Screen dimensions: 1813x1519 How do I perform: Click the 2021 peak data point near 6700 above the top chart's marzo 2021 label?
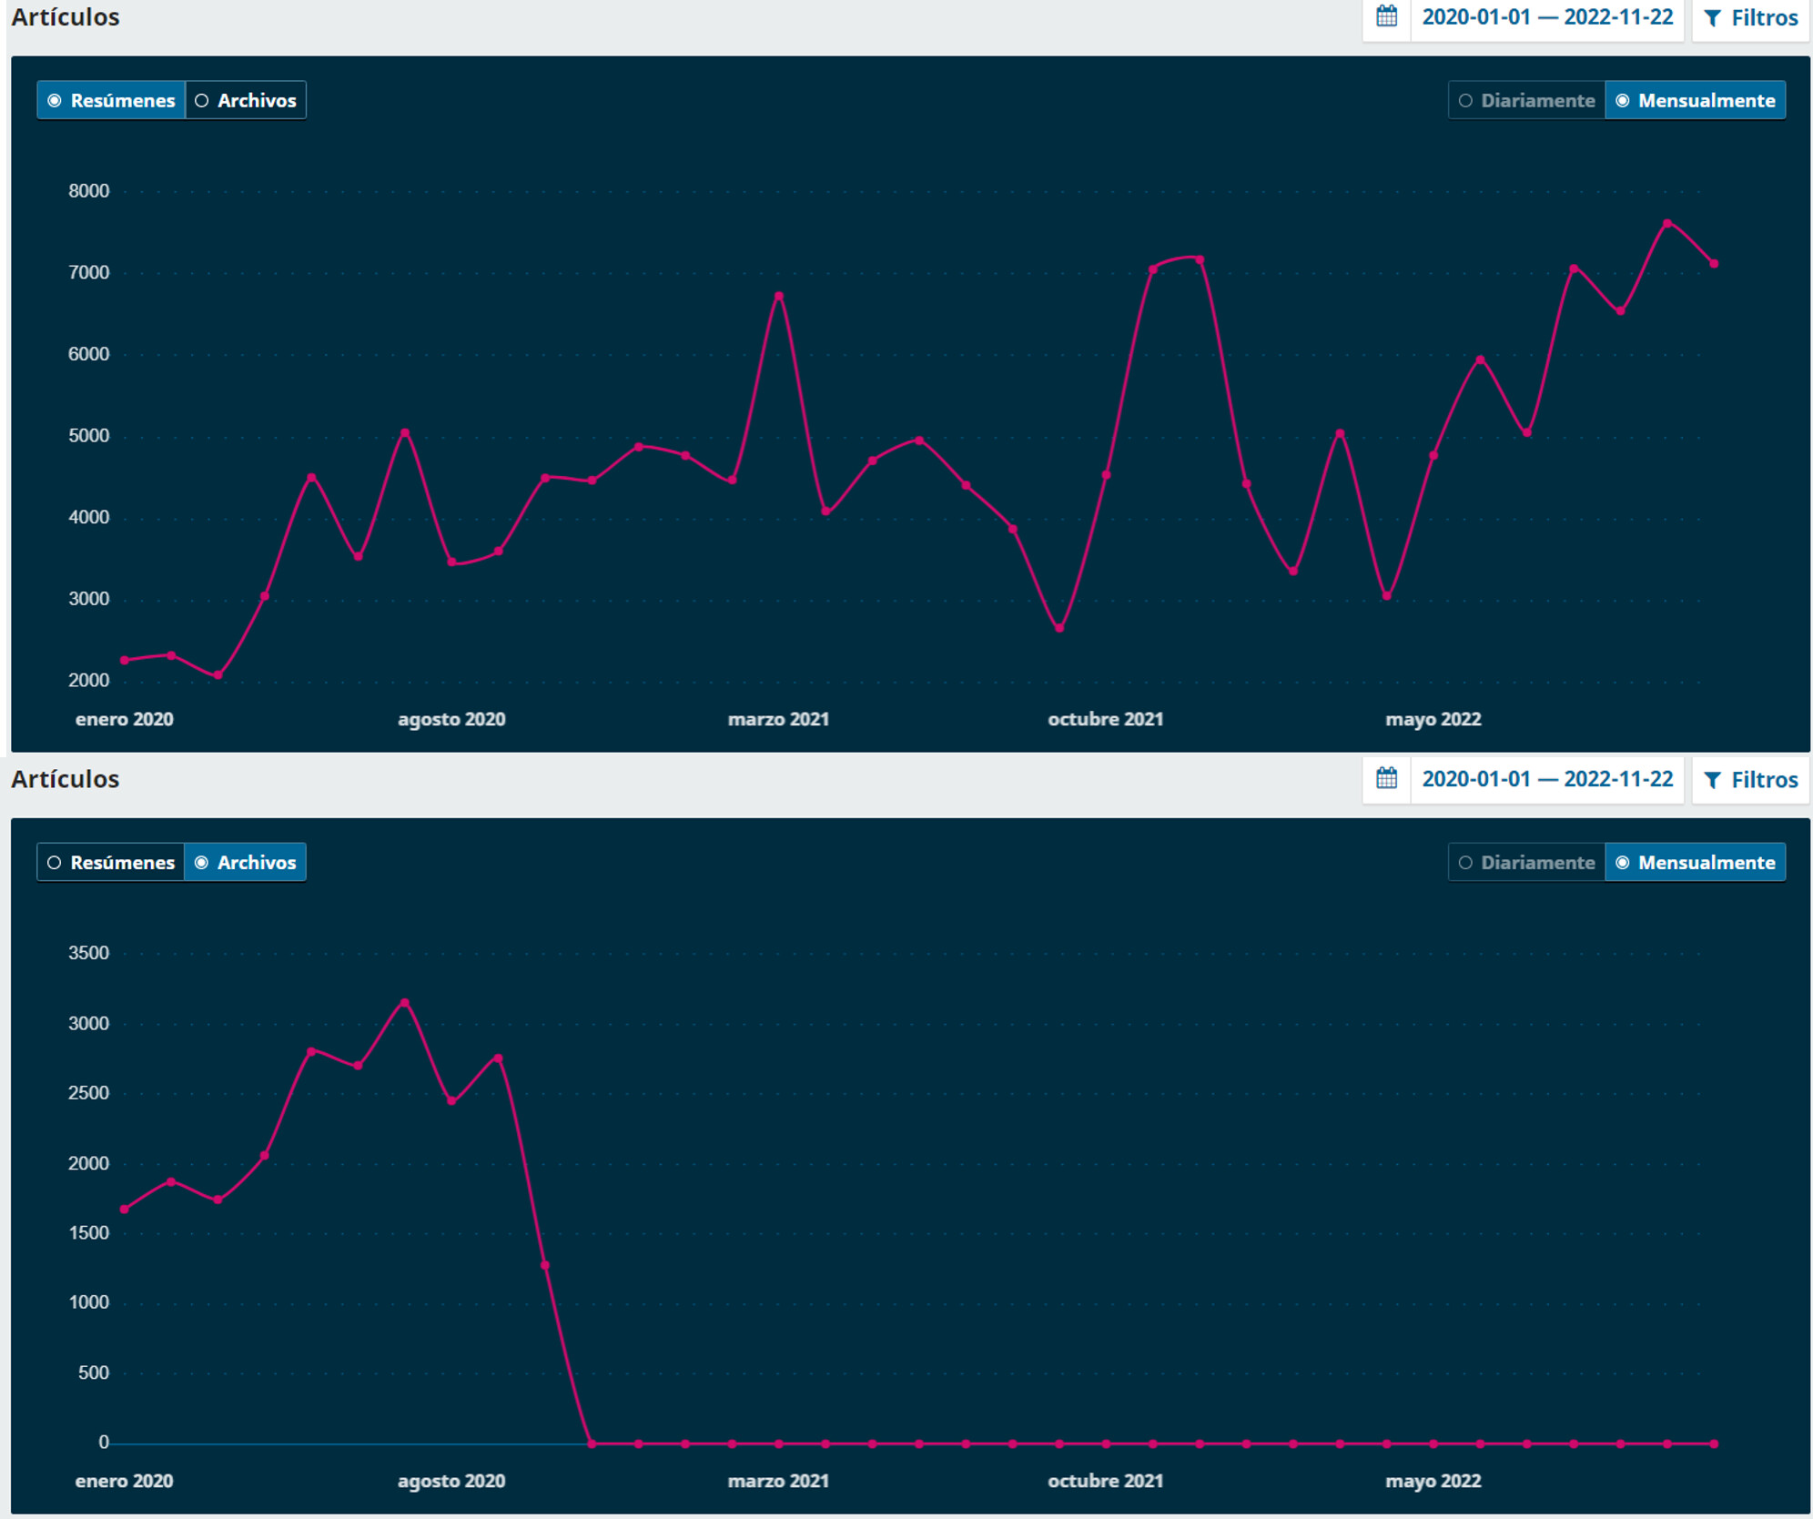(779, 296)
